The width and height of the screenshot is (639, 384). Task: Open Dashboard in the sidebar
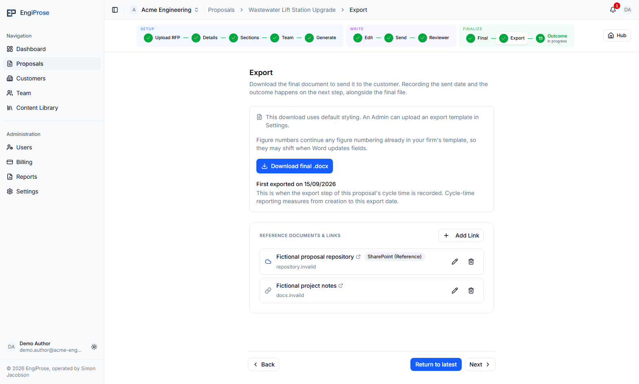click(x=52, y=49)
